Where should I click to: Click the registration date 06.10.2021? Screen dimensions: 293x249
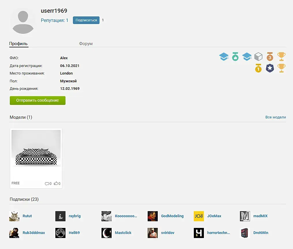click(x=70, y=66)
